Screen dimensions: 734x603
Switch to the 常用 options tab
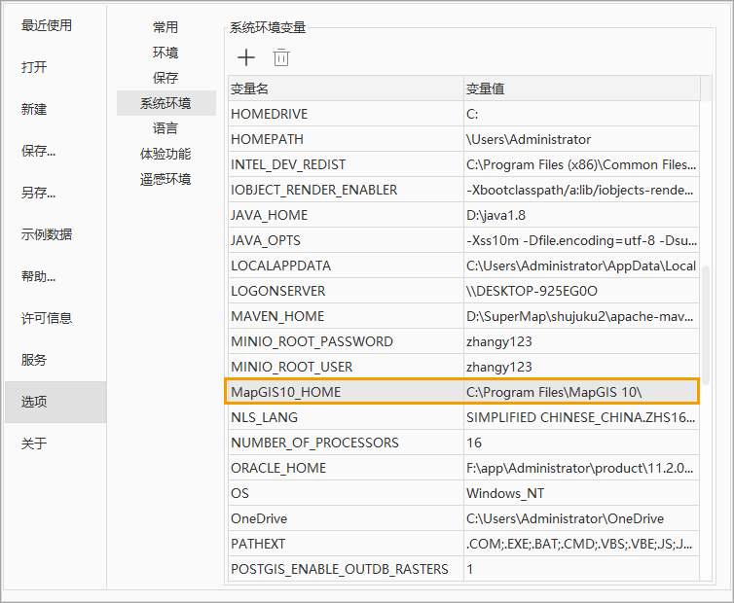pyautogui.click(x=165, y=27)
